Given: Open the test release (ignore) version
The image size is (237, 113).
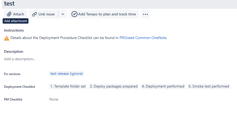Looking at the screenshot, I should (x=66, y=74).
